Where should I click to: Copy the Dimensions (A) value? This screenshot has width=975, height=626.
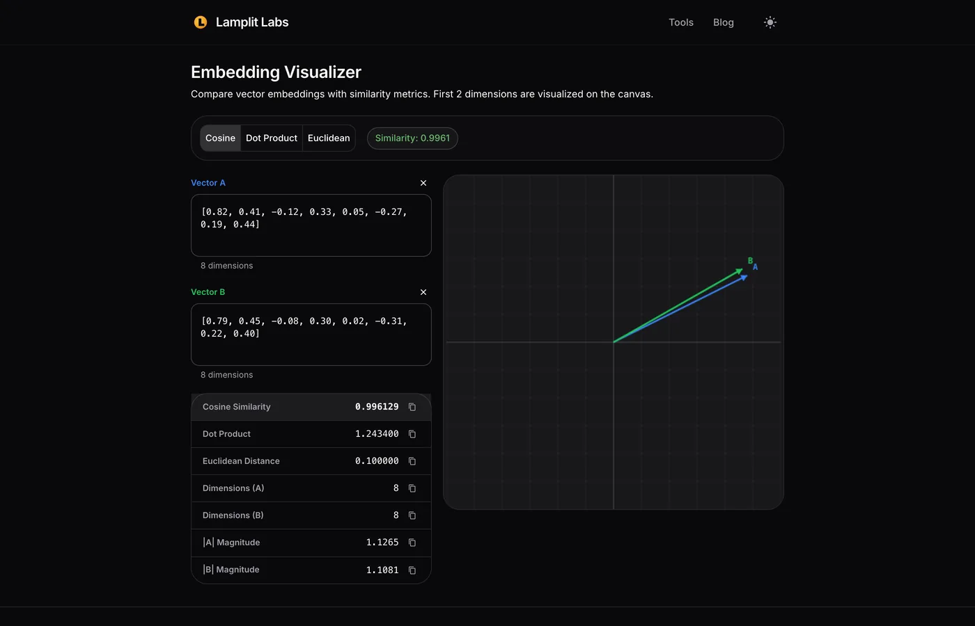pyautogui.click(x=412, y=488)
